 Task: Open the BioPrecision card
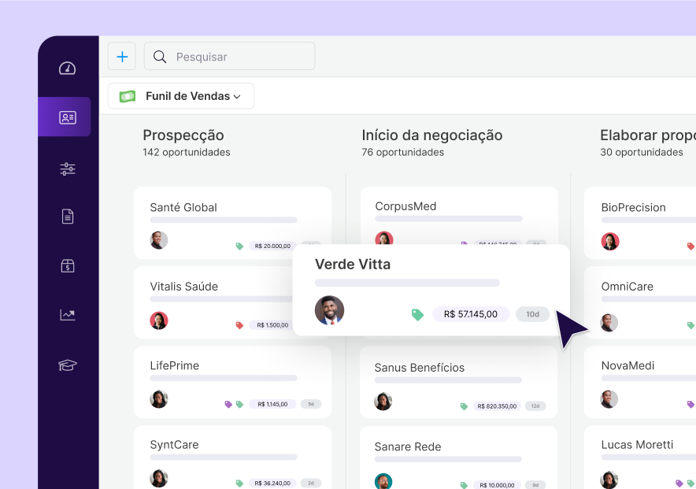(640, 223)
